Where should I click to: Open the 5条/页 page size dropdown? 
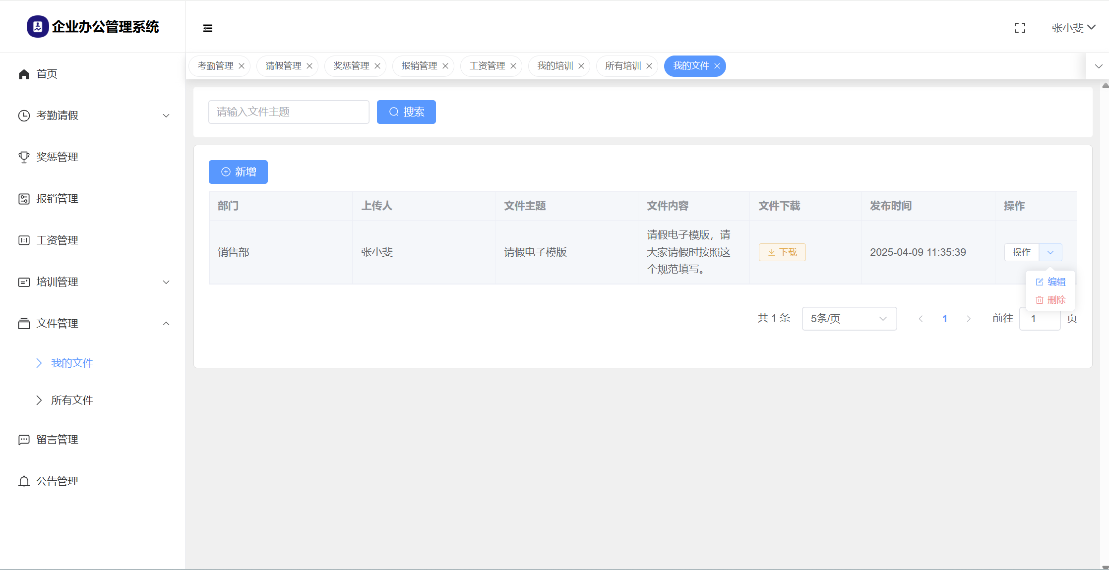(849, 319)
